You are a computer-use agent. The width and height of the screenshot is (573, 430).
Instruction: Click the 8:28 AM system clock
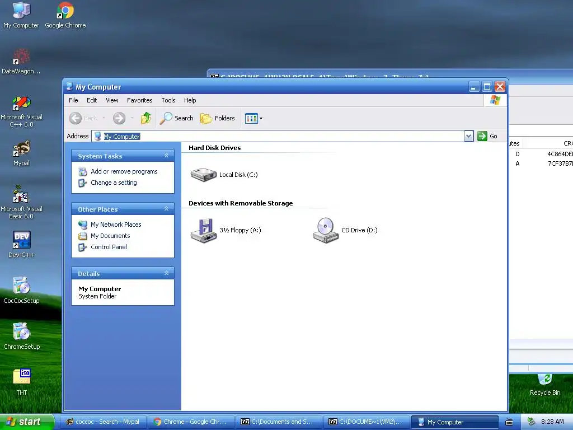click(x=552, y=422)
